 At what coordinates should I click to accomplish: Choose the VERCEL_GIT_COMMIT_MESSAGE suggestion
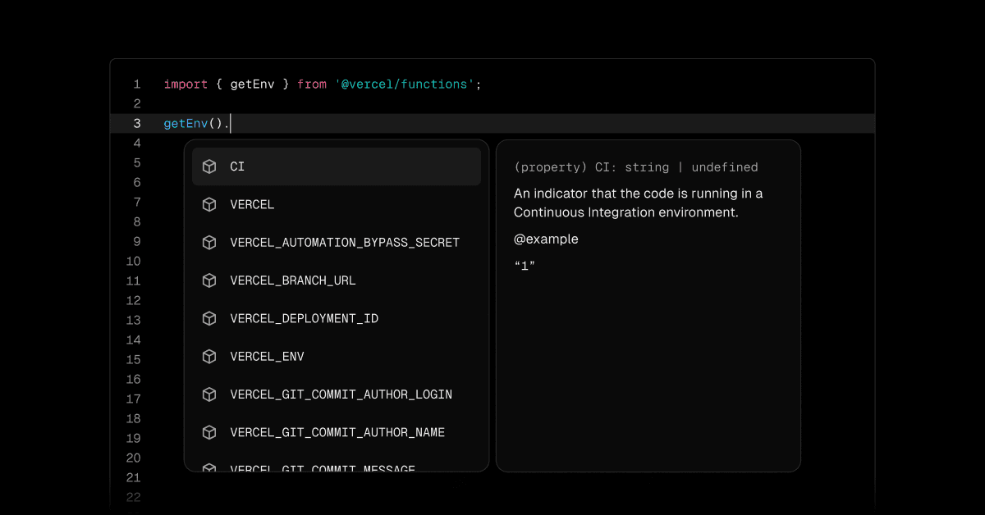pos(323,468)
